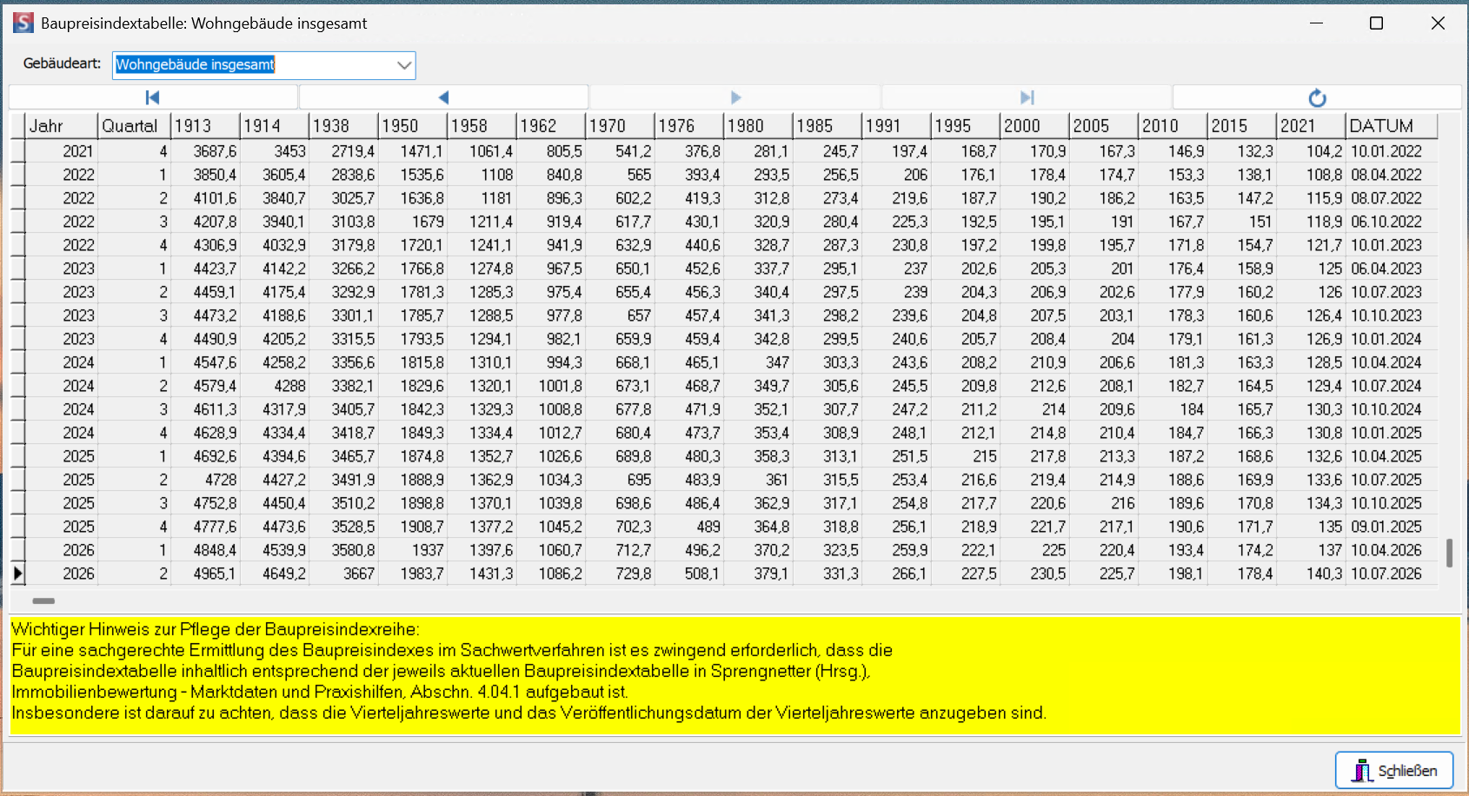This screenshot has width=1469, height=796.
Task: Select date cell 10.10.2024
Action: (x=1392, y=409)
